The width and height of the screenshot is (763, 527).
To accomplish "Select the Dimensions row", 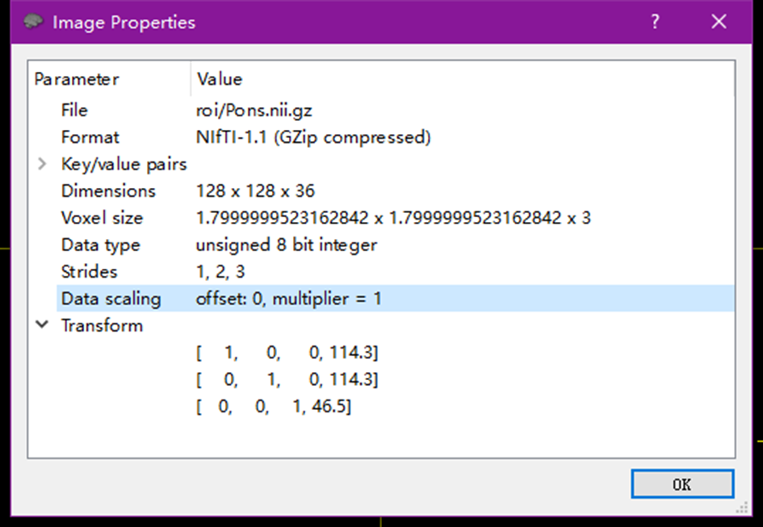I will pos(108,191).
